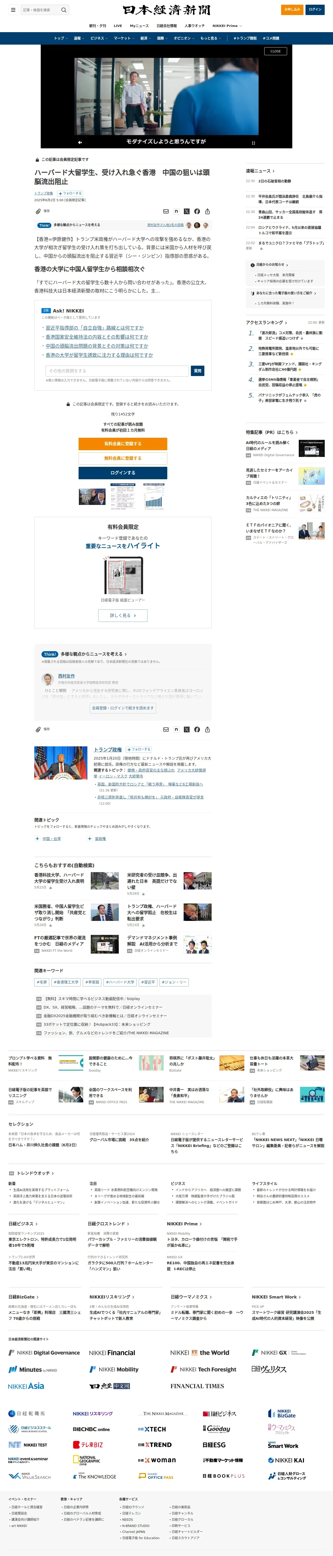Expand トップ navigation dropdown

[x=60, y=38]
